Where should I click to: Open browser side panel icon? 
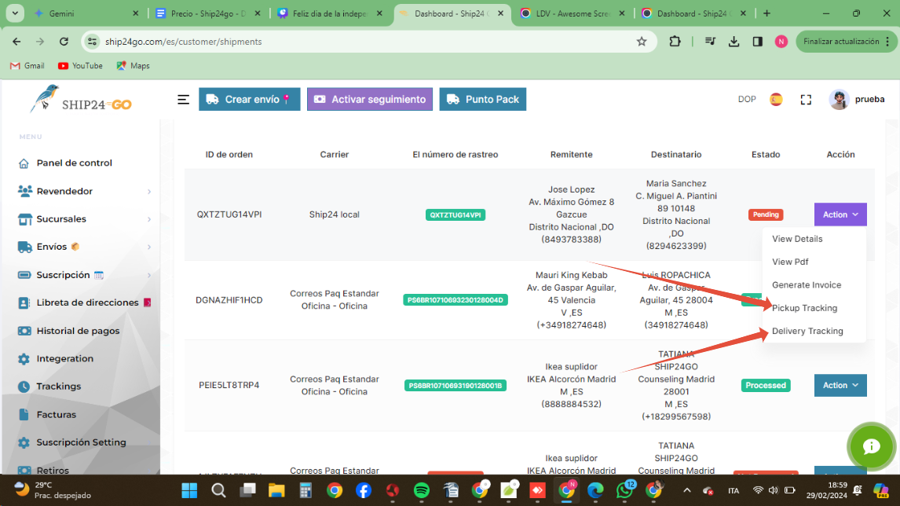click(x=758, y=42)
